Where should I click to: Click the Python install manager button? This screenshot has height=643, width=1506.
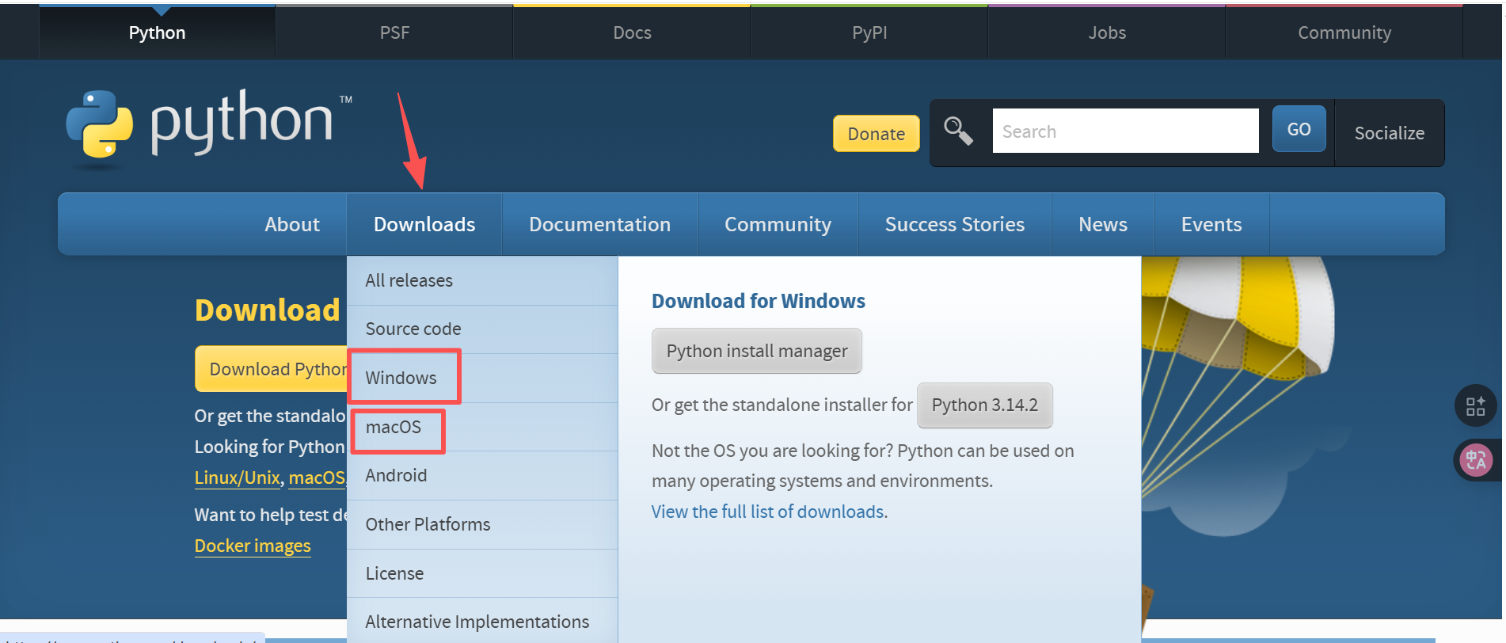click(756, 351)
